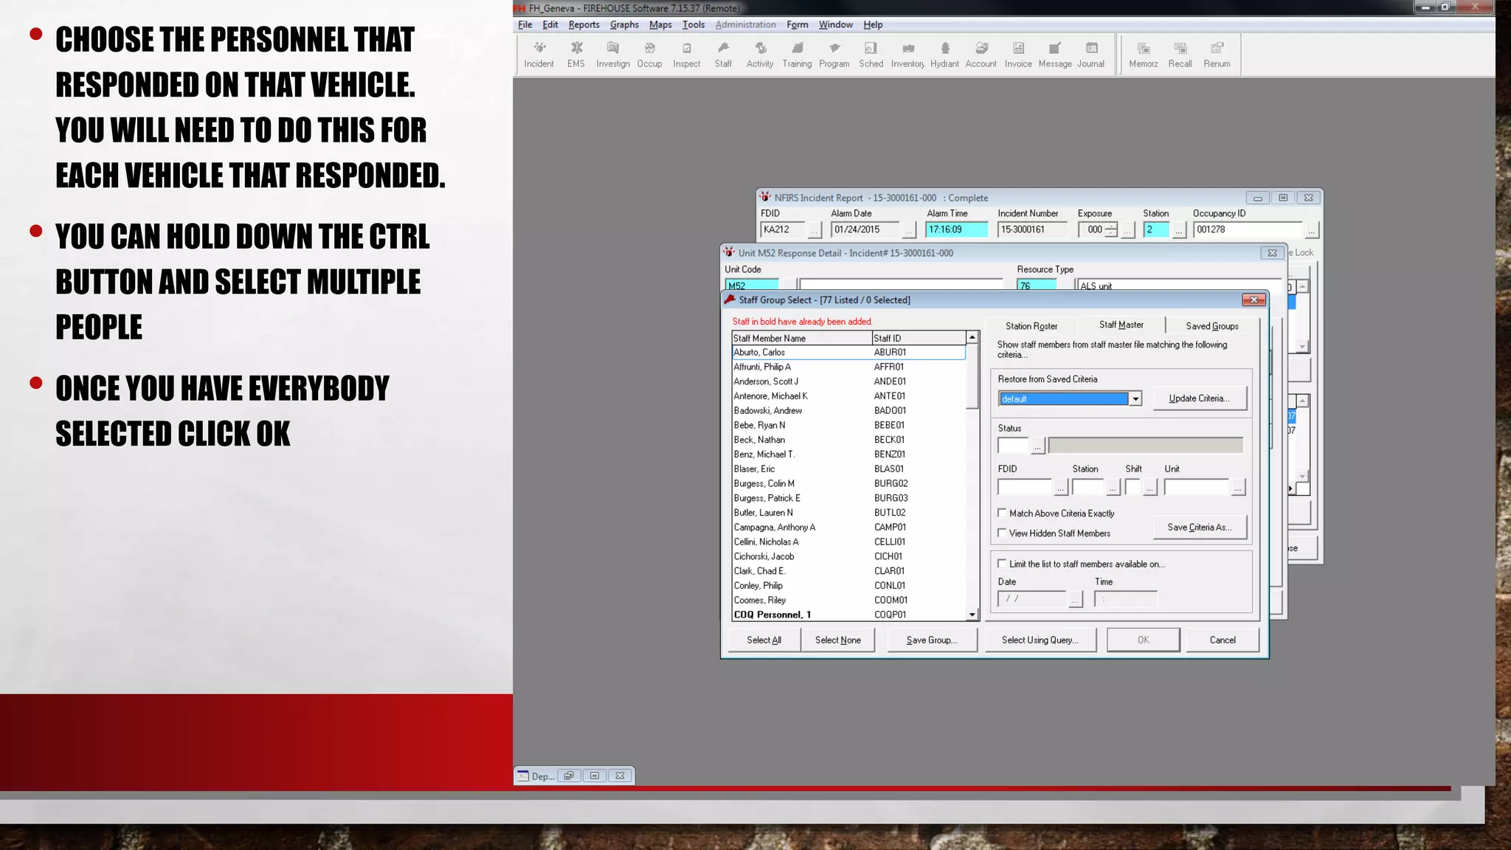Image resolution: width=1511 pixels, height=850 pixels.
Task: Select Burgess, Colin M in staff list
Action: (x=764, y=483)
